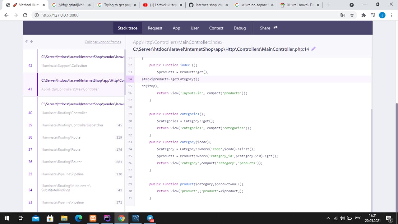398x224 pixels.
Task: Click highlighted line 14 getCategory code
Action: click(x=170, y=79)
